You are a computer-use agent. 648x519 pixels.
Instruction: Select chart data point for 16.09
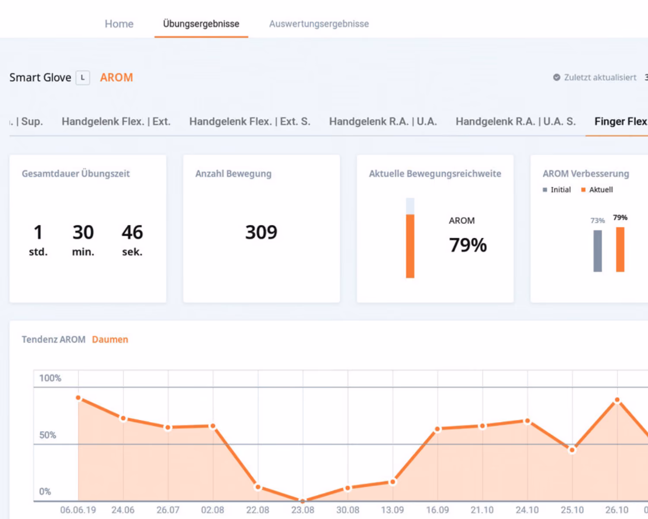click(438, 429)
